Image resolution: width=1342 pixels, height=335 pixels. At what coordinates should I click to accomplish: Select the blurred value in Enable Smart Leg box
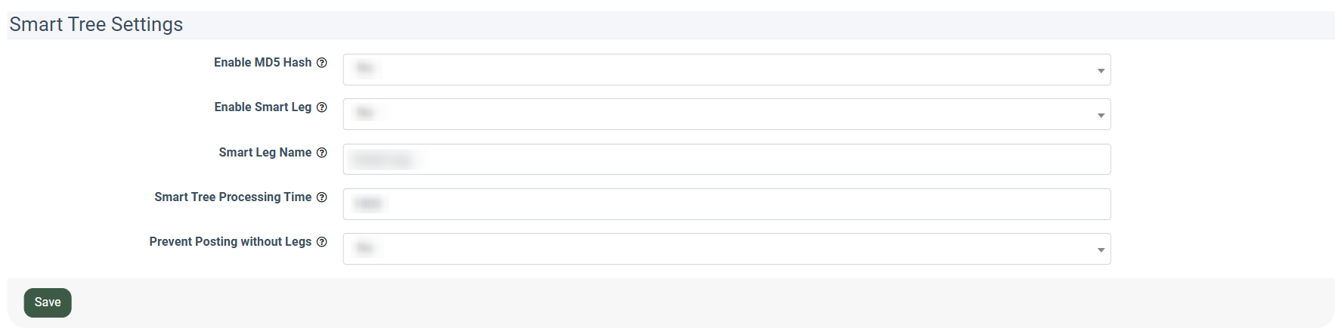pos(365,113)
